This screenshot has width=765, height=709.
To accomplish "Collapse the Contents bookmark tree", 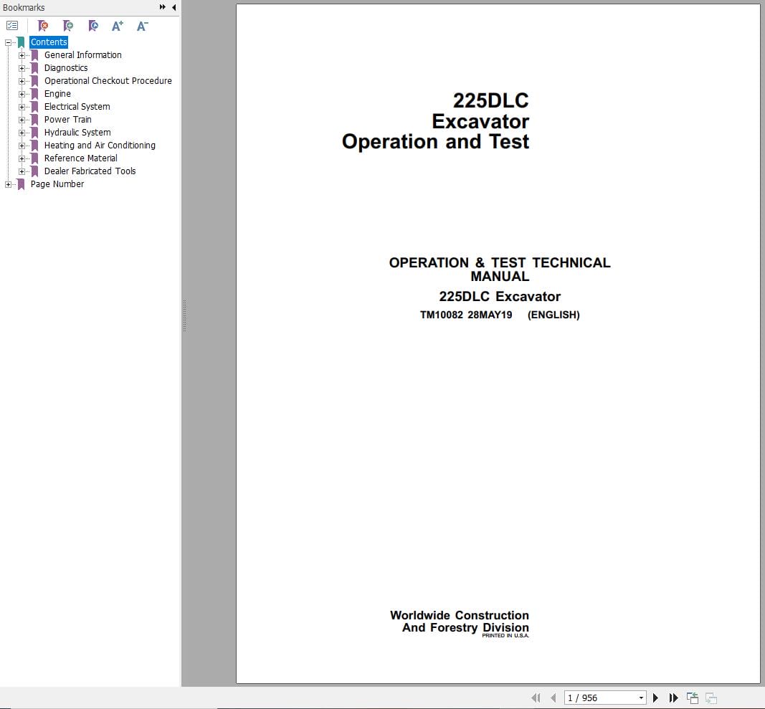I will (8, 42).
